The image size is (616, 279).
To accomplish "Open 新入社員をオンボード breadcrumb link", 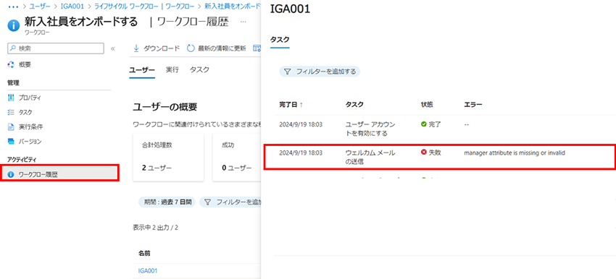I will pos(233,7).
